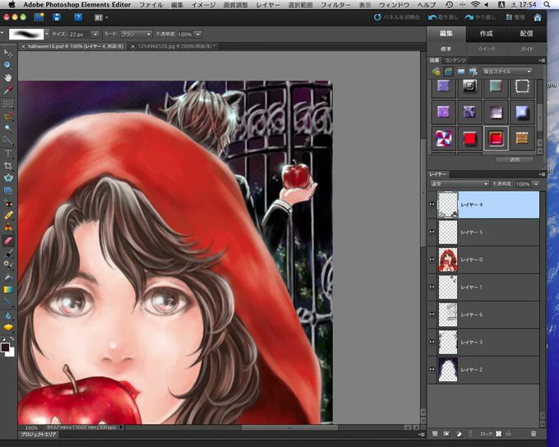Select the Horizontal Type tool
Screen dimensions: 559x447
(7, 153)
